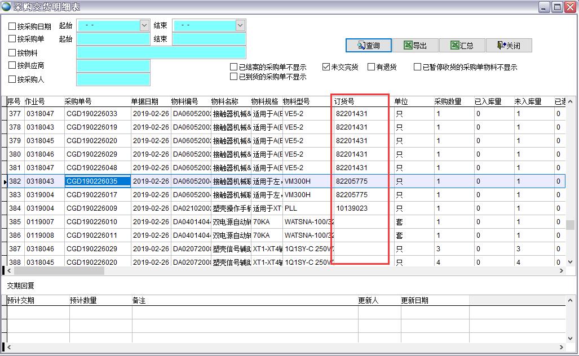Click the 关闭 exit button
Screen dimensions: 579x356
(509, 46)
